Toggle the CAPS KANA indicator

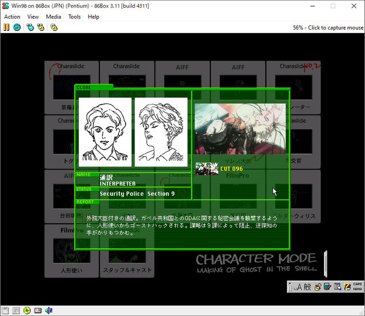(358, 286)
